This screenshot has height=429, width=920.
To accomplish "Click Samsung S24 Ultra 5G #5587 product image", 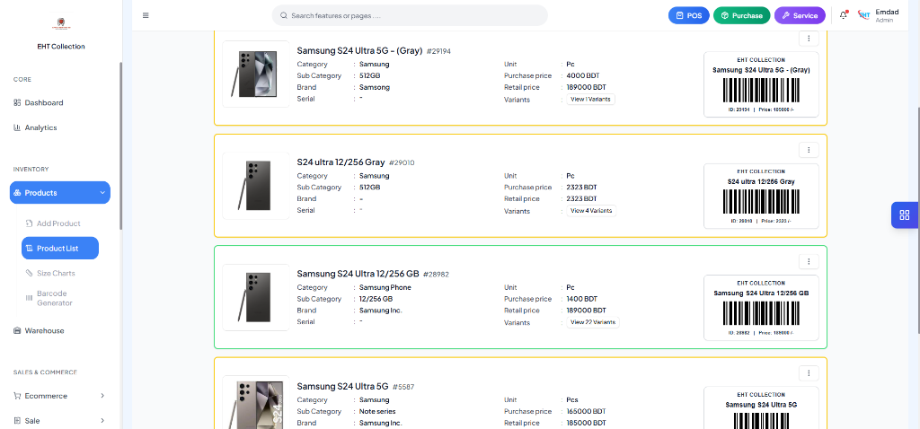I will pyautogui.click(x=256, y=402).
